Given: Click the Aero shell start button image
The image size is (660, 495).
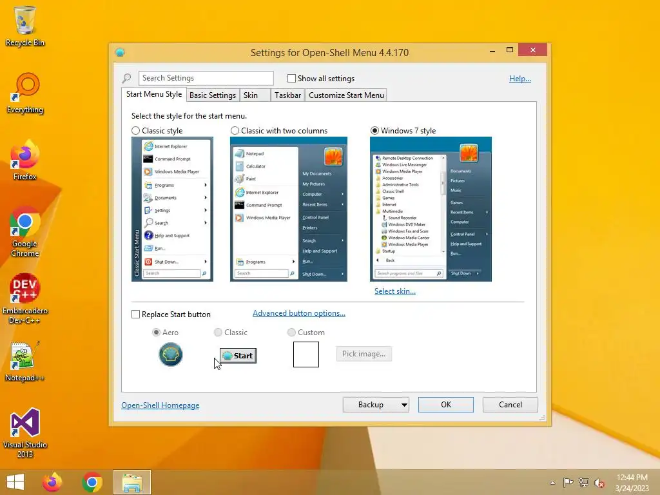Looking at the screenshot, I should (x=170, y=354).
